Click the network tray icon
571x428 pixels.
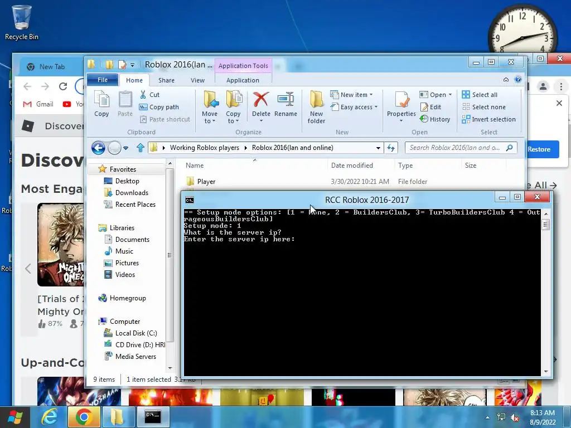click(501, 417)
